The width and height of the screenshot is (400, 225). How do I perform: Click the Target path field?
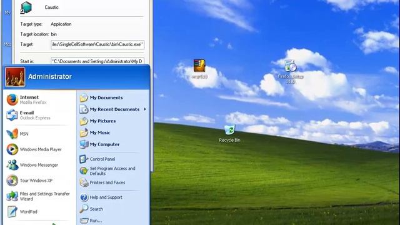[97, 44]
